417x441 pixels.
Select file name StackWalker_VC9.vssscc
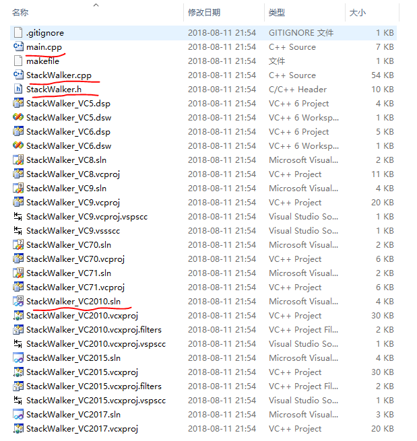click(73, 231)
